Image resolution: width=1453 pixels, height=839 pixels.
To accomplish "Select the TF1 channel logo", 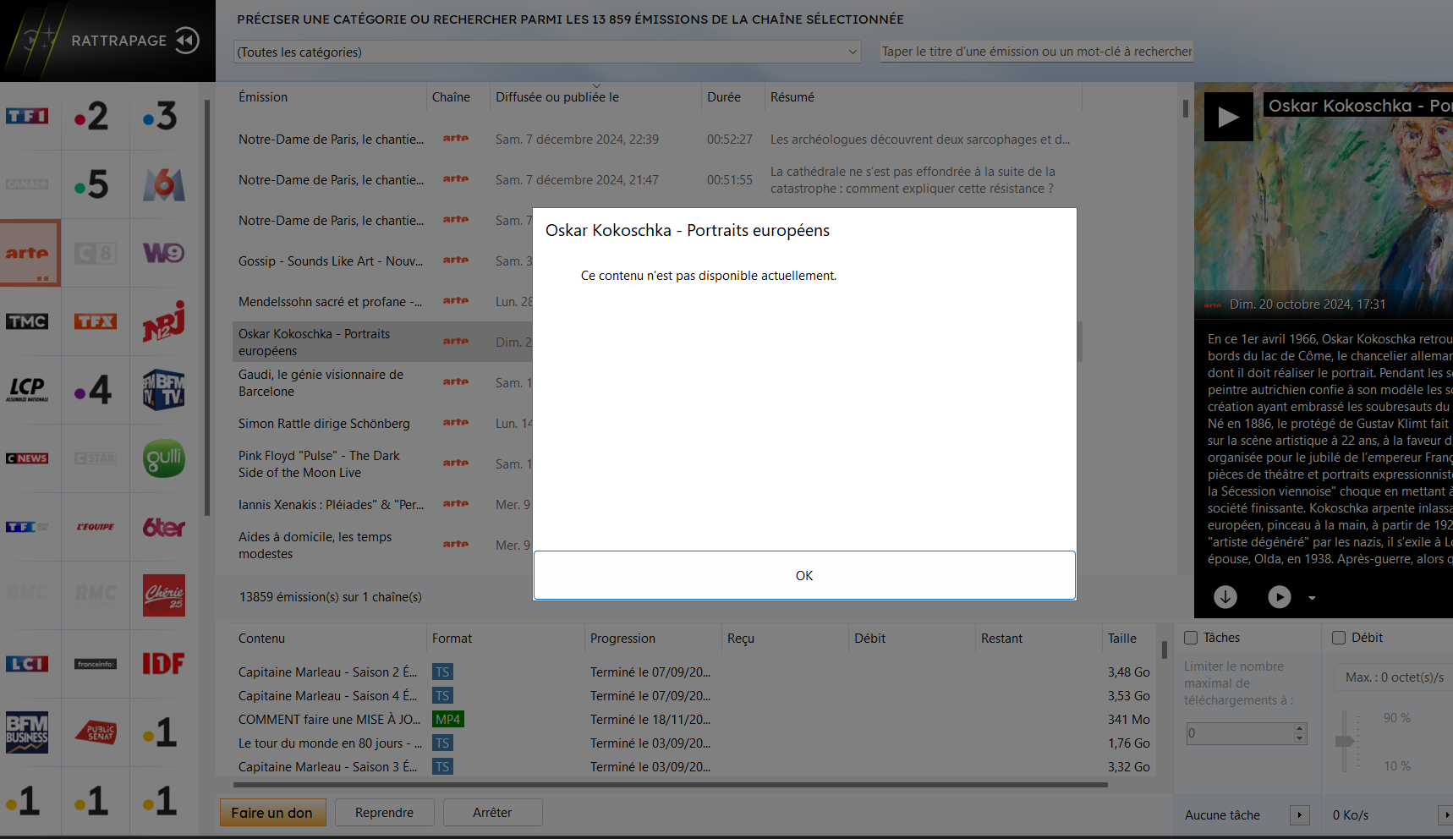I will pos(28,116).
